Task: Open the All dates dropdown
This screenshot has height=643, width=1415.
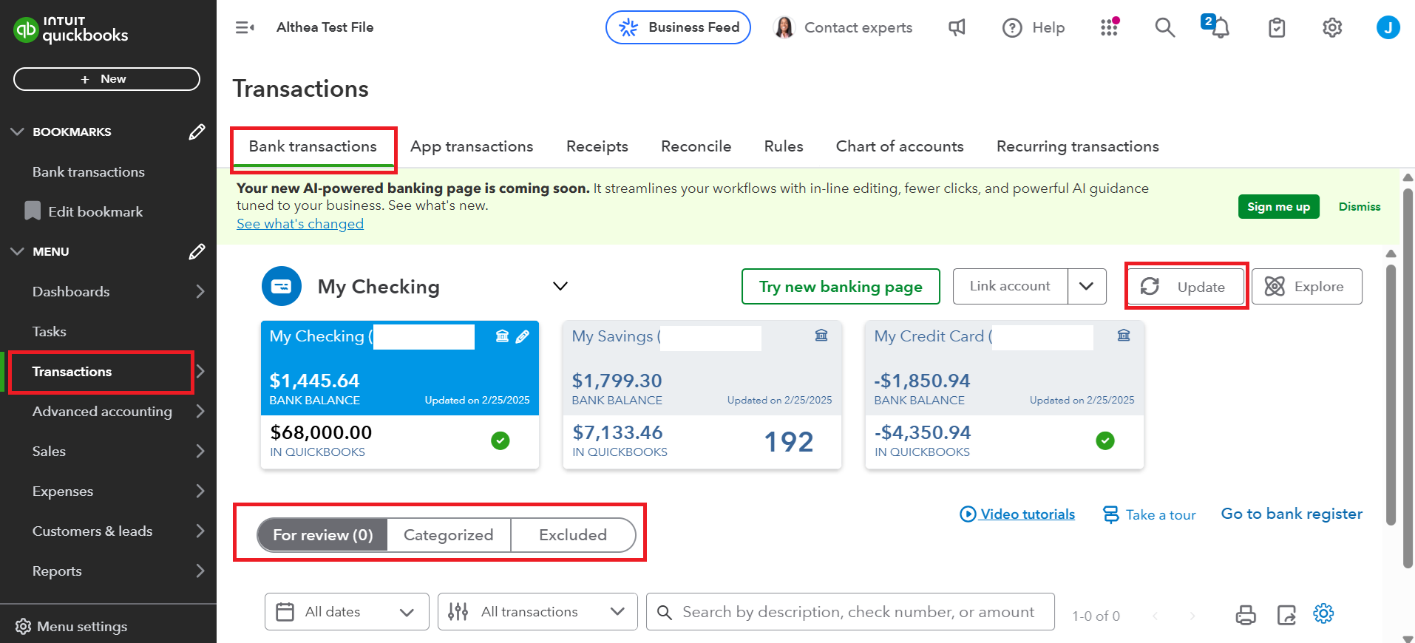Action: 347,612
